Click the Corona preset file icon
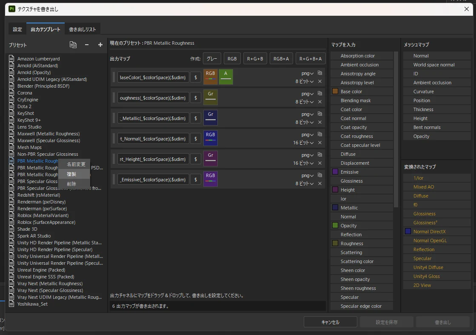This screenshot has width=476, height=335. coord(11,93)
